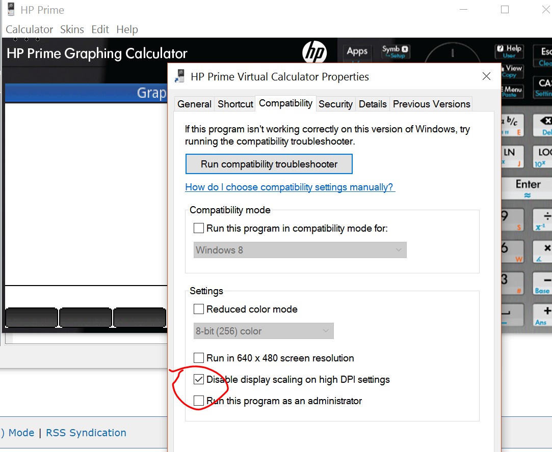Click the Esc key on the calculator
Viewport: 552px width, 452px height.
542,56
